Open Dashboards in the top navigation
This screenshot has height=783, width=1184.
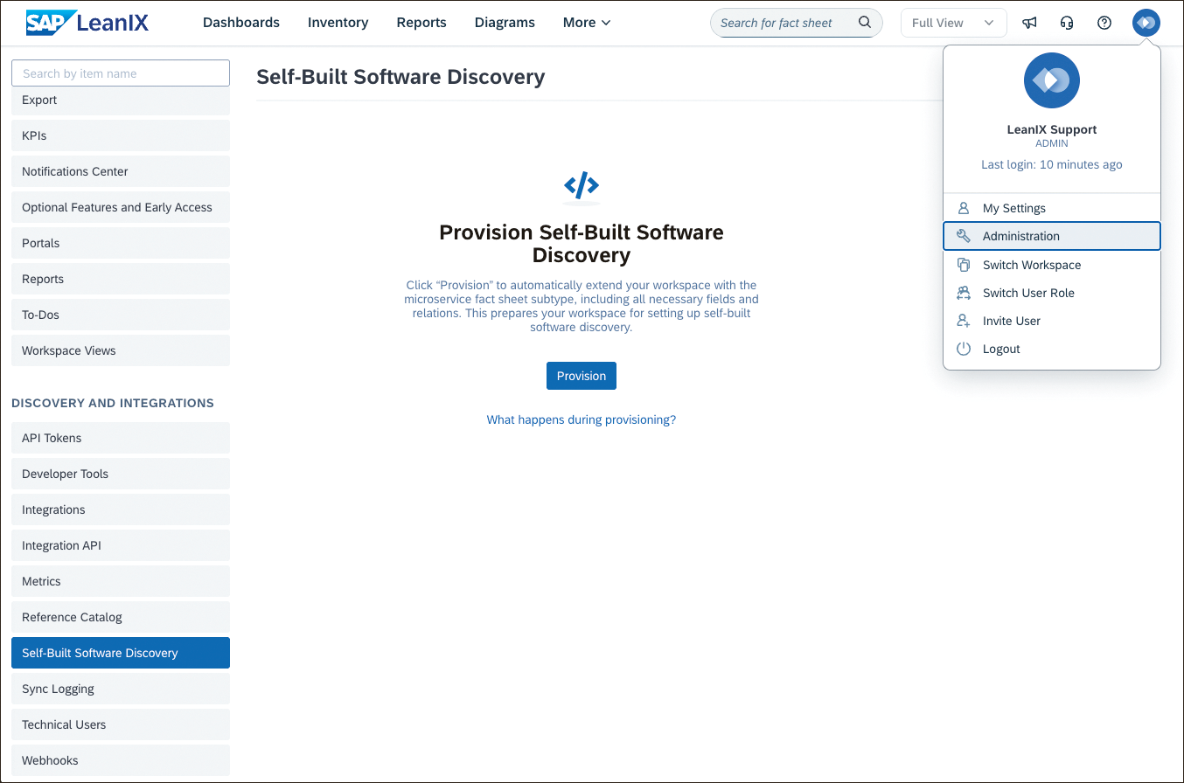pyautogui.click(x=241, y=23)
